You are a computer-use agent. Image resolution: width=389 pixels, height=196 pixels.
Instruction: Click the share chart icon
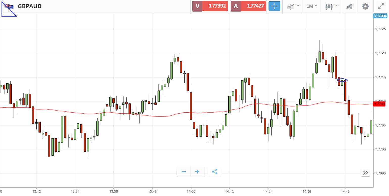[215, 172]
